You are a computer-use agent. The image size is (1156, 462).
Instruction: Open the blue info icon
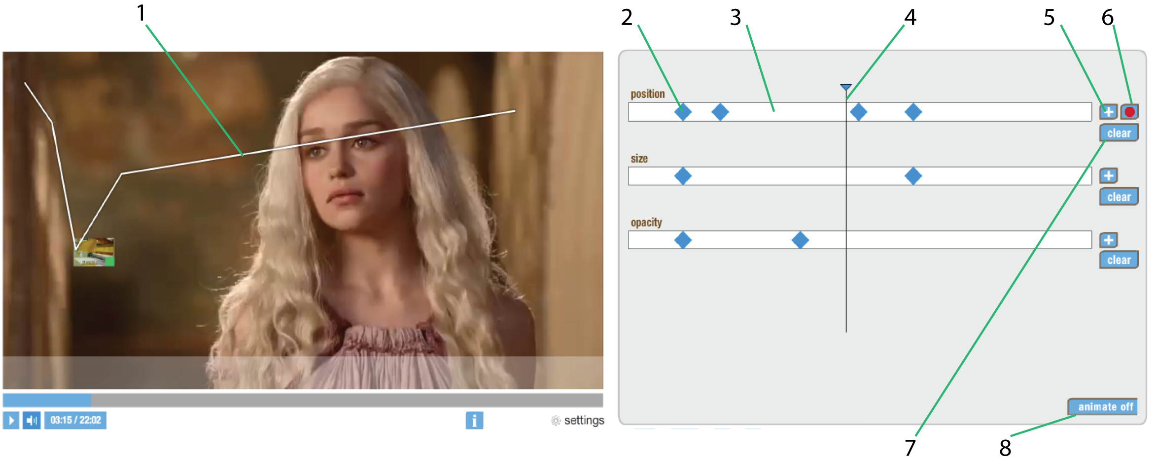474,420
